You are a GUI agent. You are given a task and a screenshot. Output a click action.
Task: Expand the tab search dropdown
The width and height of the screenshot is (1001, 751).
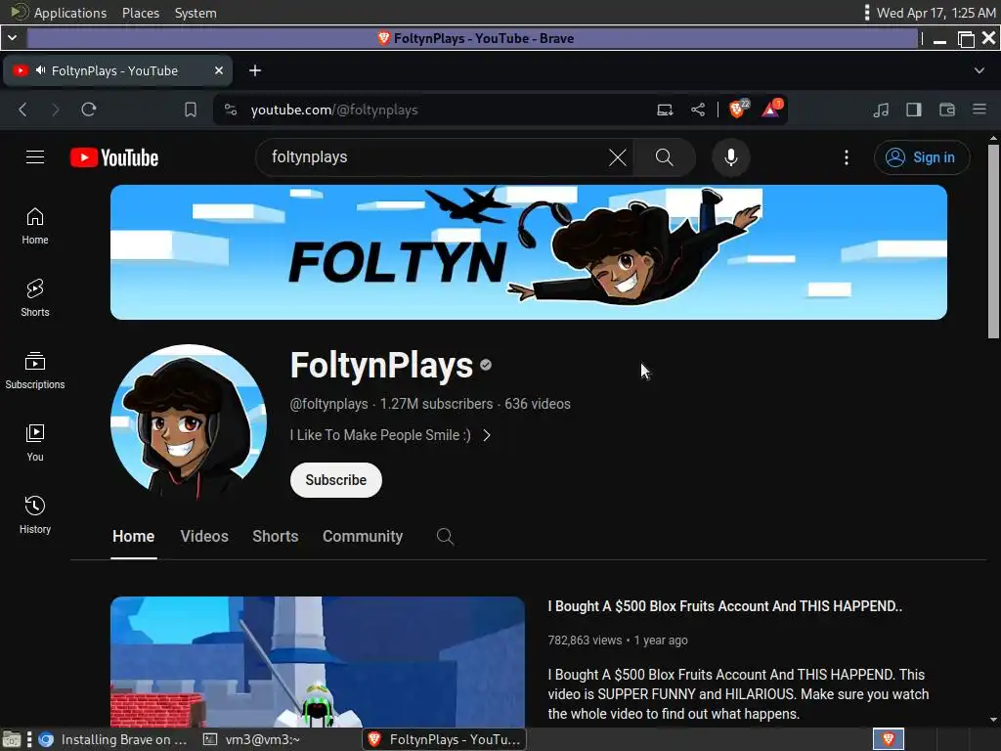(979, 70)
